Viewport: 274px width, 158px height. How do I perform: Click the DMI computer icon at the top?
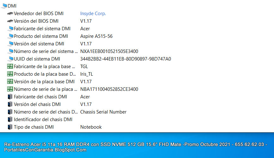[4, 6]
